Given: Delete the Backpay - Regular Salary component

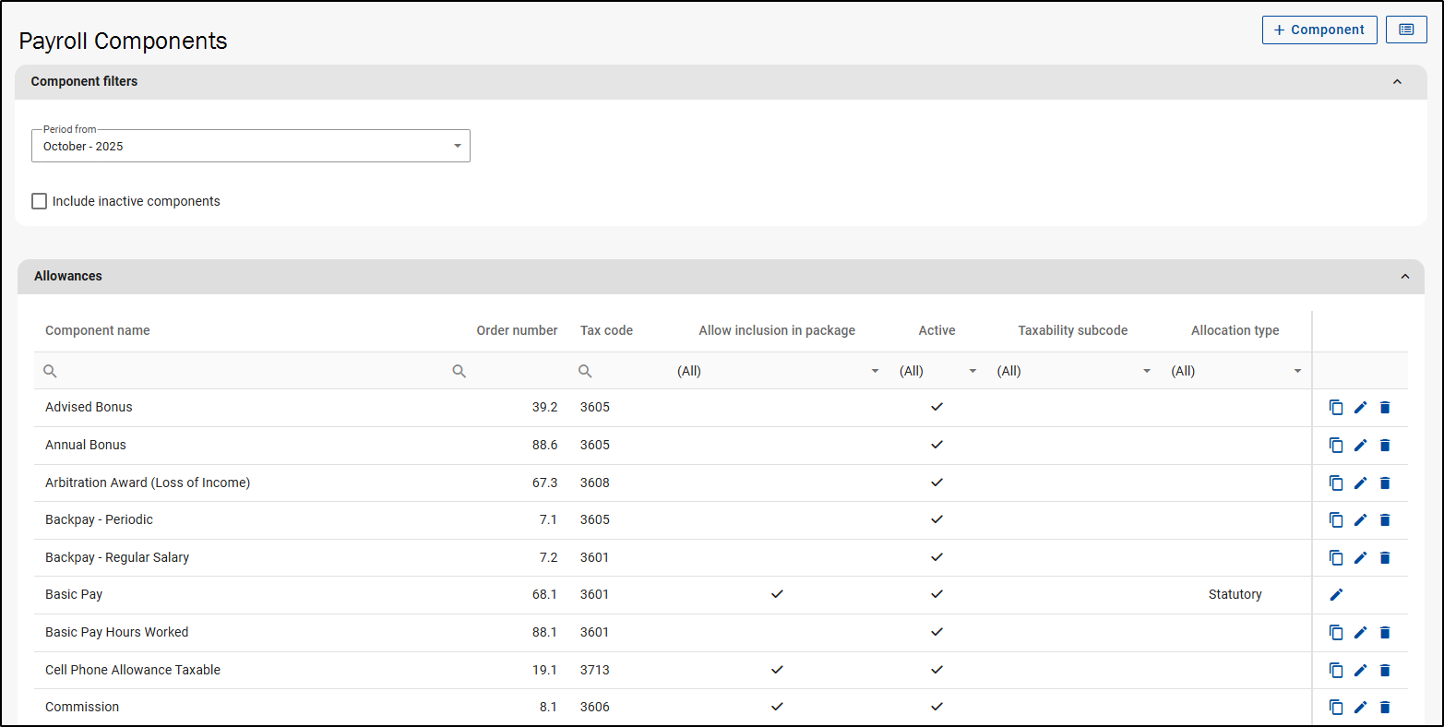Looking at the screenshot, I should 1385,558.
